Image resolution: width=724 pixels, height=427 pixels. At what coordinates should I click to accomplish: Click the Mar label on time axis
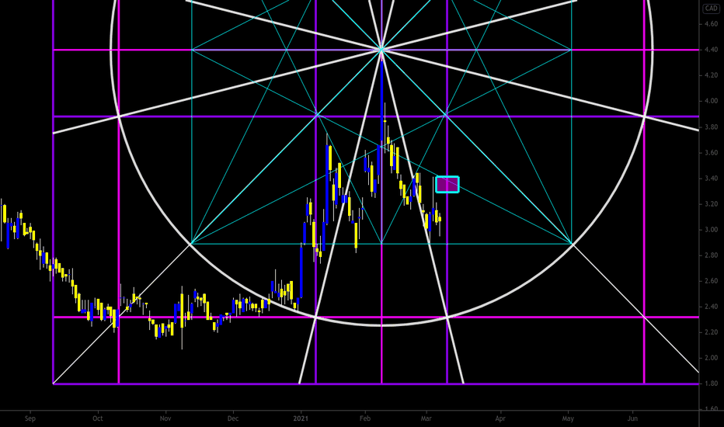tap(426, 418)
